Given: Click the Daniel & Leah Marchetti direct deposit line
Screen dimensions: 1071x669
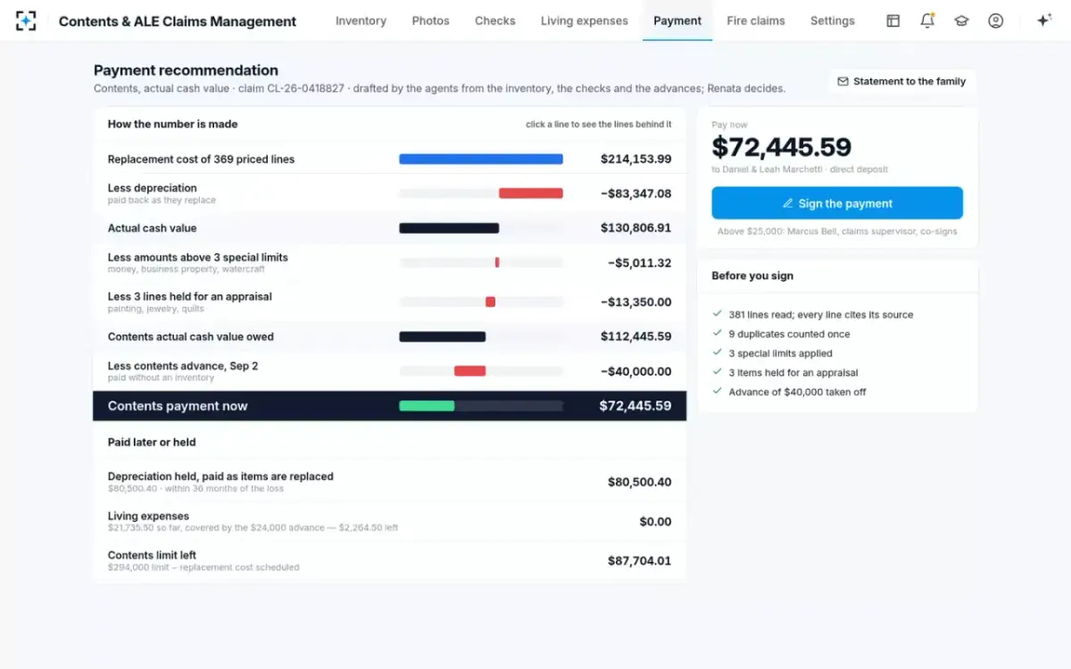Looking at the screenshot, I should click(x=800, y=169).
